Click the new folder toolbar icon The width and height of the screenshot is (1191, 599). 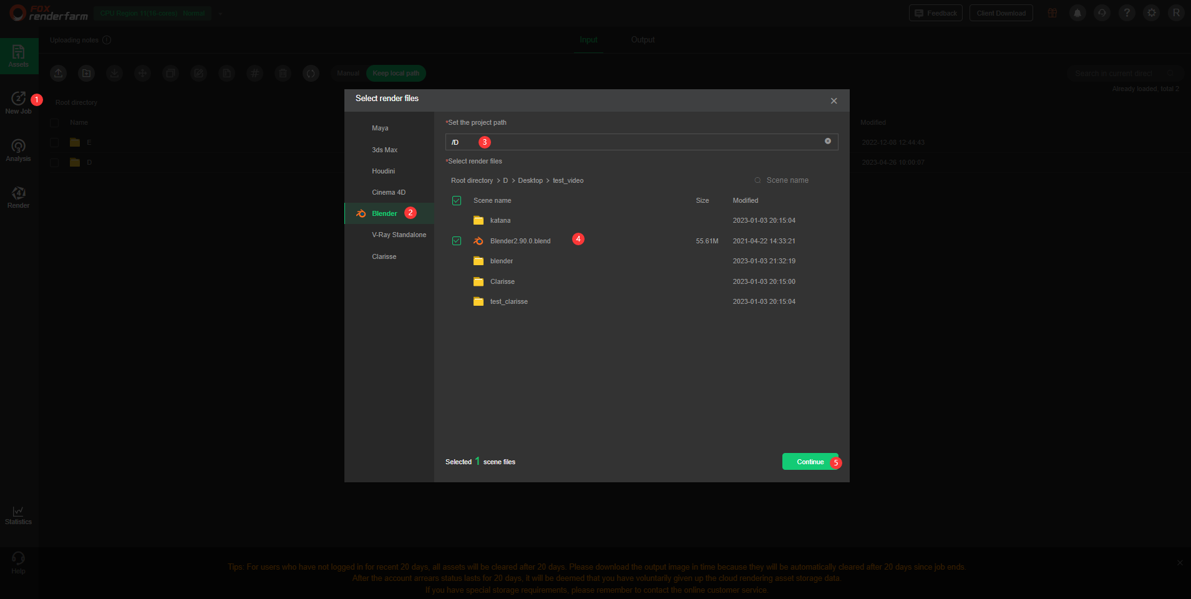87,73
